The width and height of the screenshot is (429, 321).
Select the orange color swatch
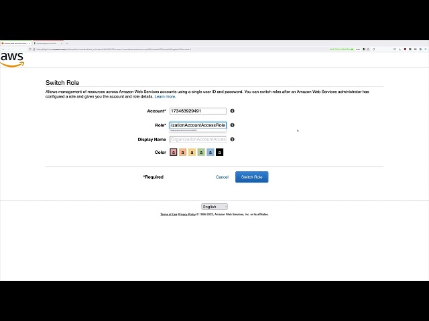(183, 152)
